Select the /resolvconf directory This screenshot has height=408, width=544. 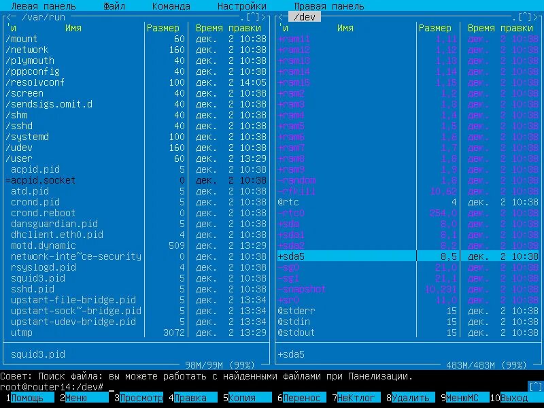coord(136,82)
